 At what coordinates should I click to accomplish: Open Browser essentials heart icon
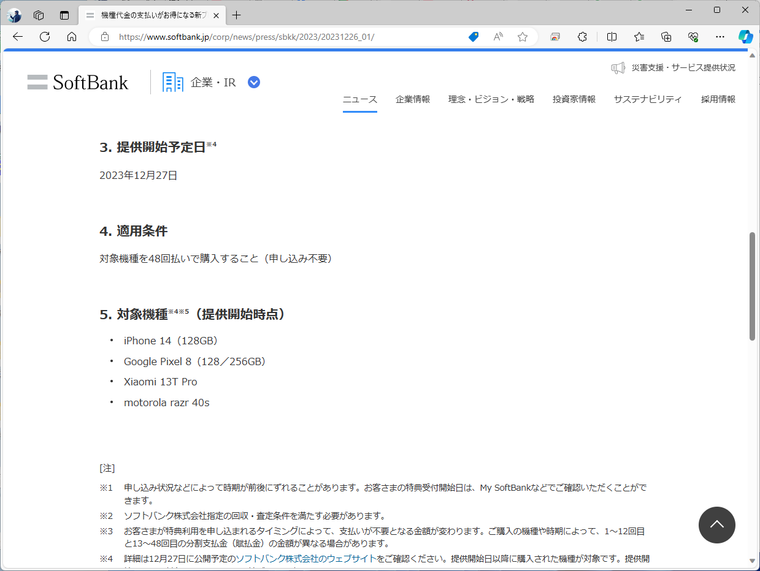tap(694, 37)
